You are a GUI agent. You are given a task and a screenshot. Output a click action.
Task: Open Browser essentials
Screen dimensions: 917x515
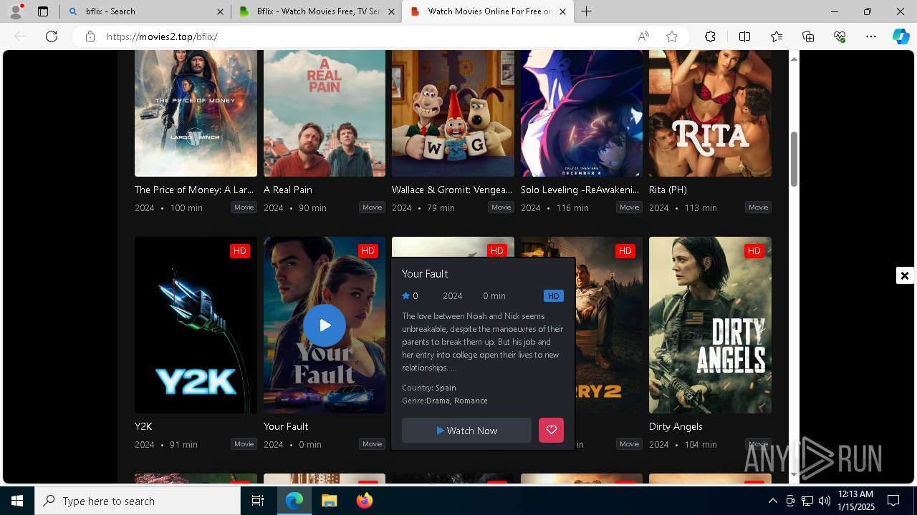tap(840, 36)
